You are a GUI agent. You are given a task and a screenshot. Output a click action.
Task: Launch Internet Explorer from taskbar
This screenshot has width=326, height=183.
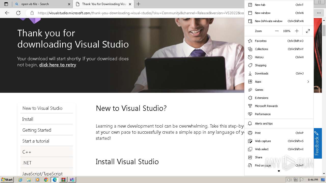coord(20,180)
